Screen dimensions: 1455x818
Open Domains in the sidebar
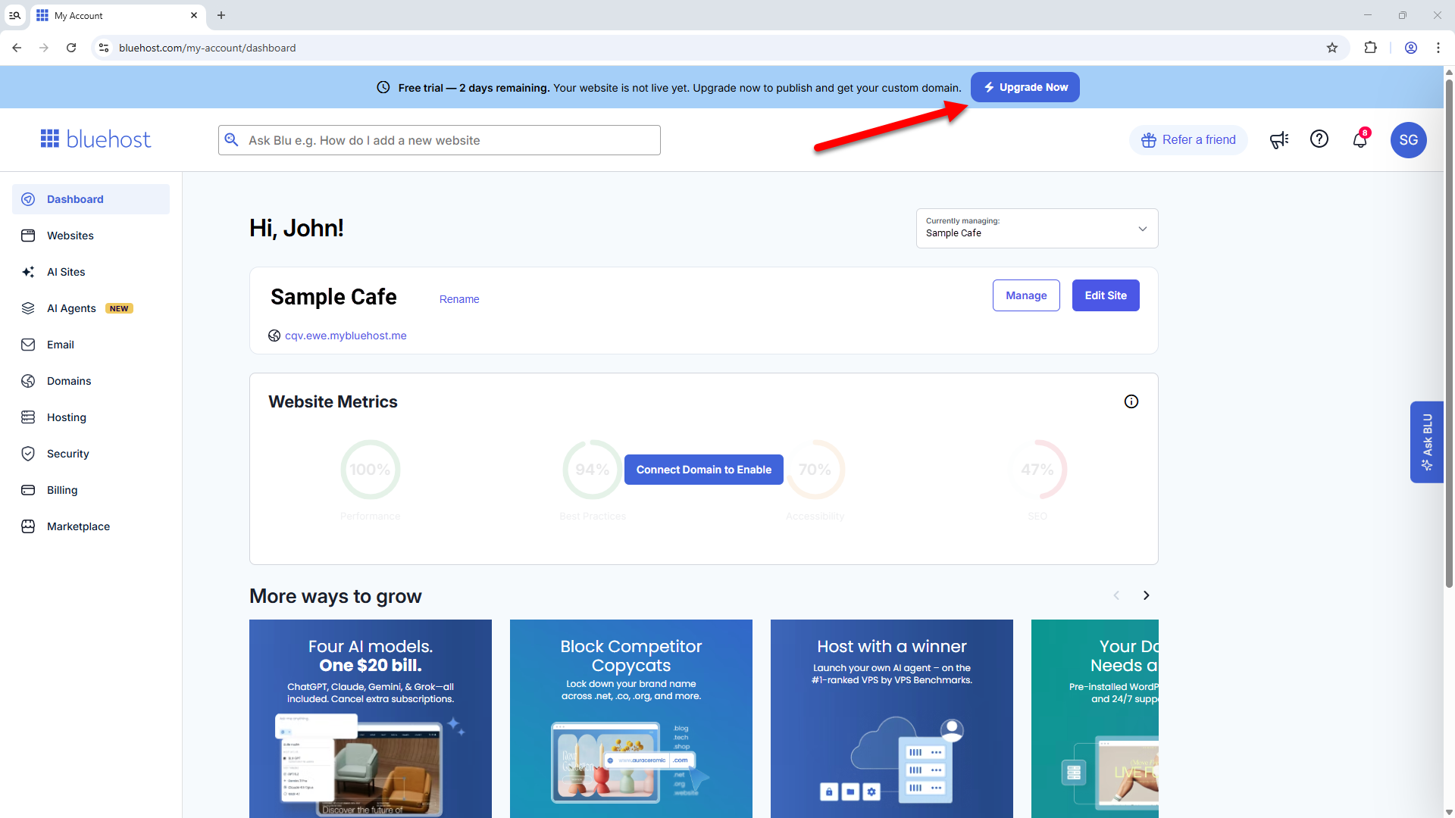(x=91, y=381)
